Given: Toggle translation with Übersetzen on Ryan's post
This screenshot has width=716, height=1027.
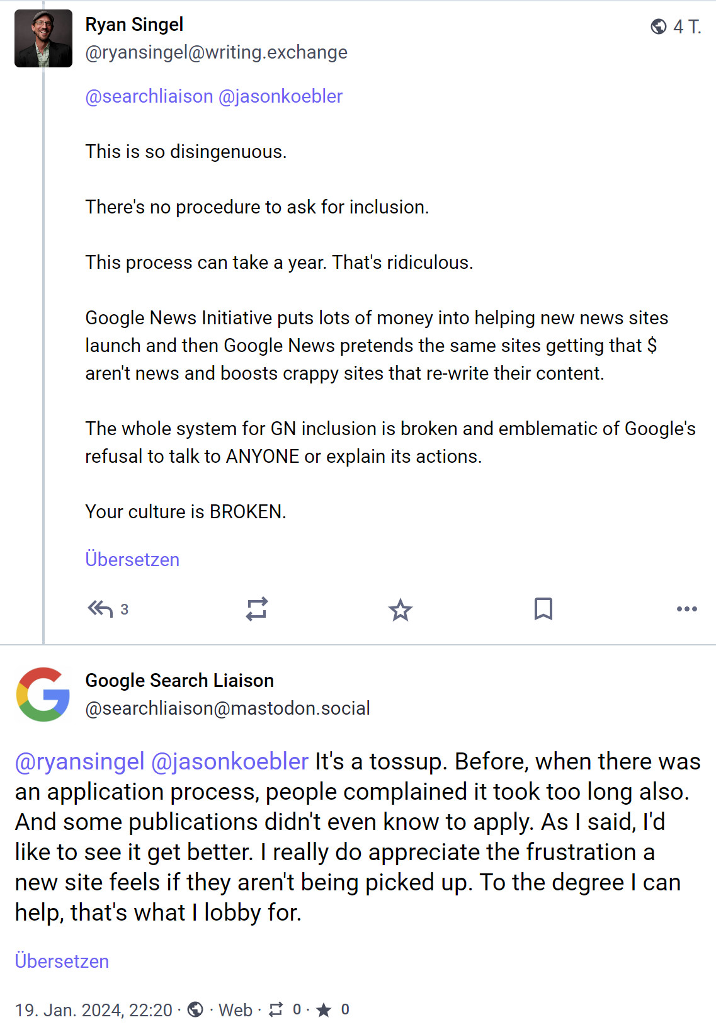Looking at the screenshot, I should [x=133, y=559].
